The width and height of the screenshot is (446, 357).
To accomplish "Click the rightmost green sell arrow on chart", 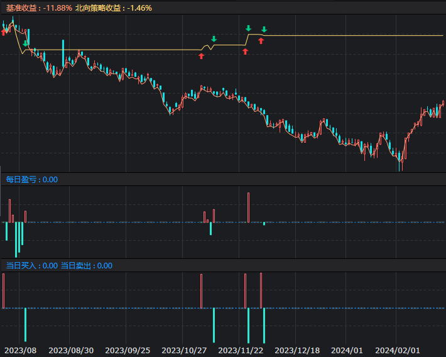I will pyautogui.click(x=264, y=29).
